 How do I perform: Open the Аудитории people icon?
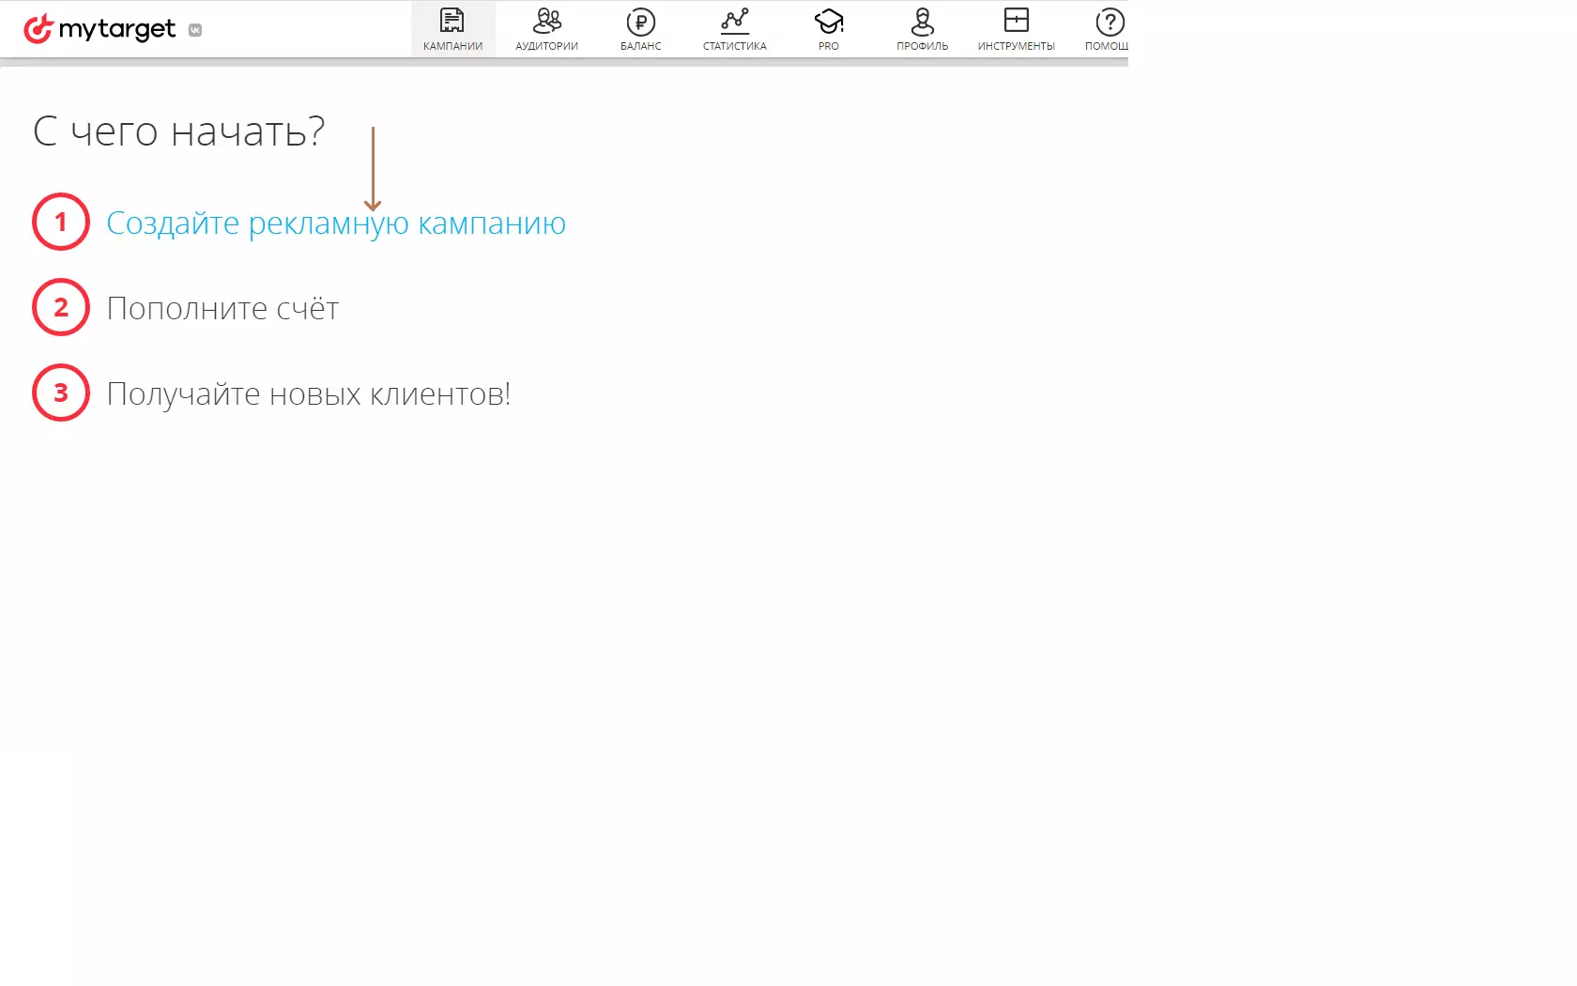pos(547,21)
